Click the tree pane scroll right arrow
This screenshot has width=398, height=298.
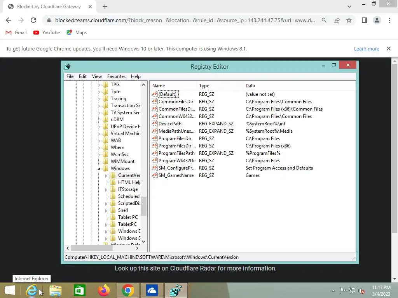pyautogui.click(x=137, y=248)
